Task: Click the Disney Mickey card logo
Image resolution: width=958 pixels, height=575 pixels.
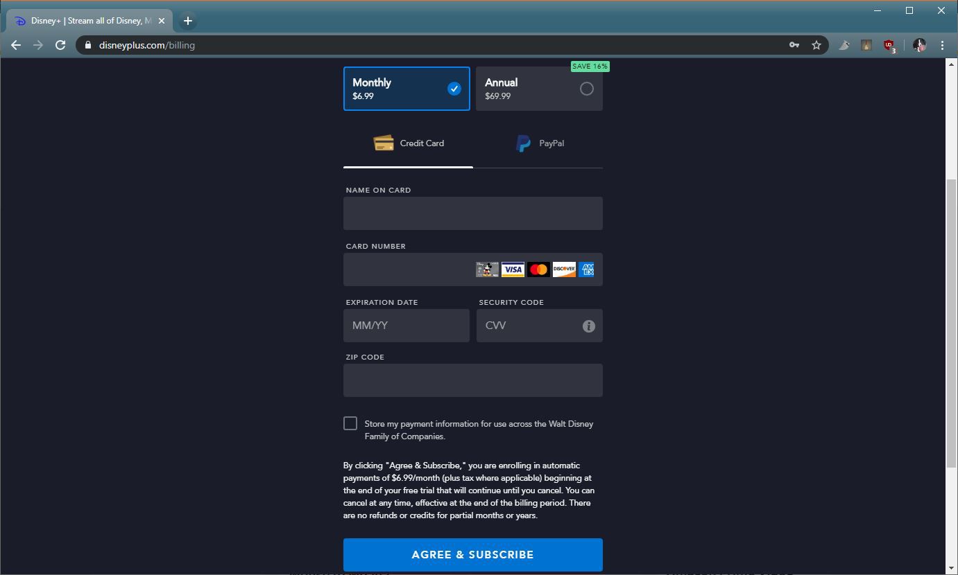Action: tap(487, 269)
